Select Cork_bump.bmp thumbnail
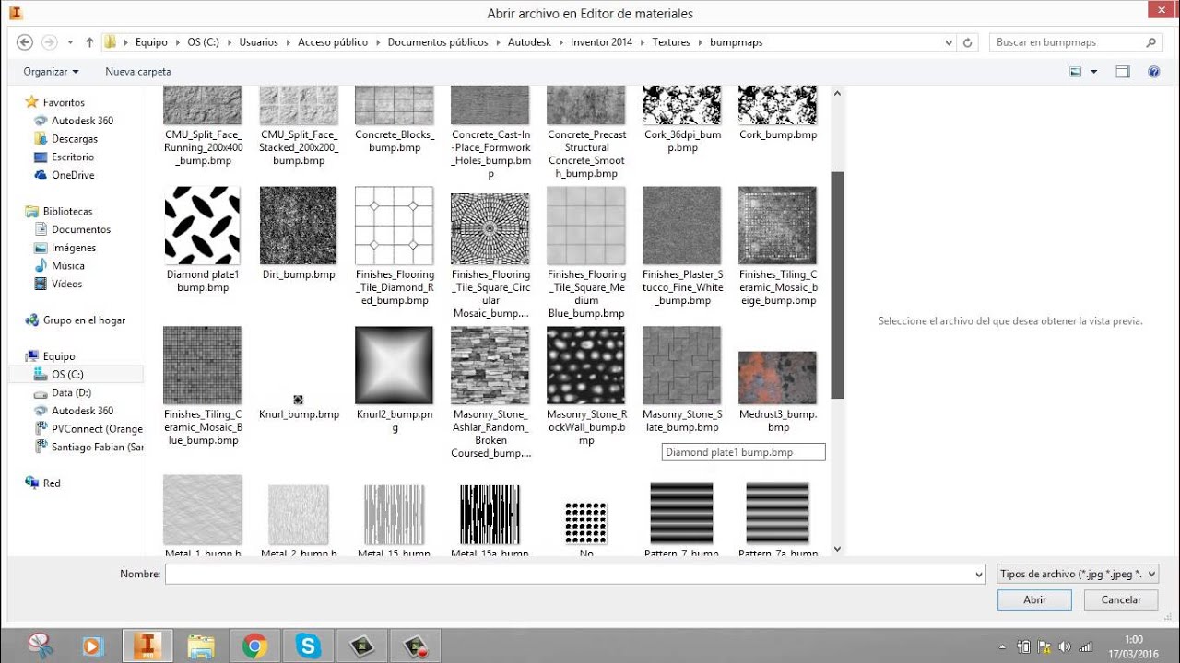Screen dimensions: 1180x663 click(x=777, y=105)
